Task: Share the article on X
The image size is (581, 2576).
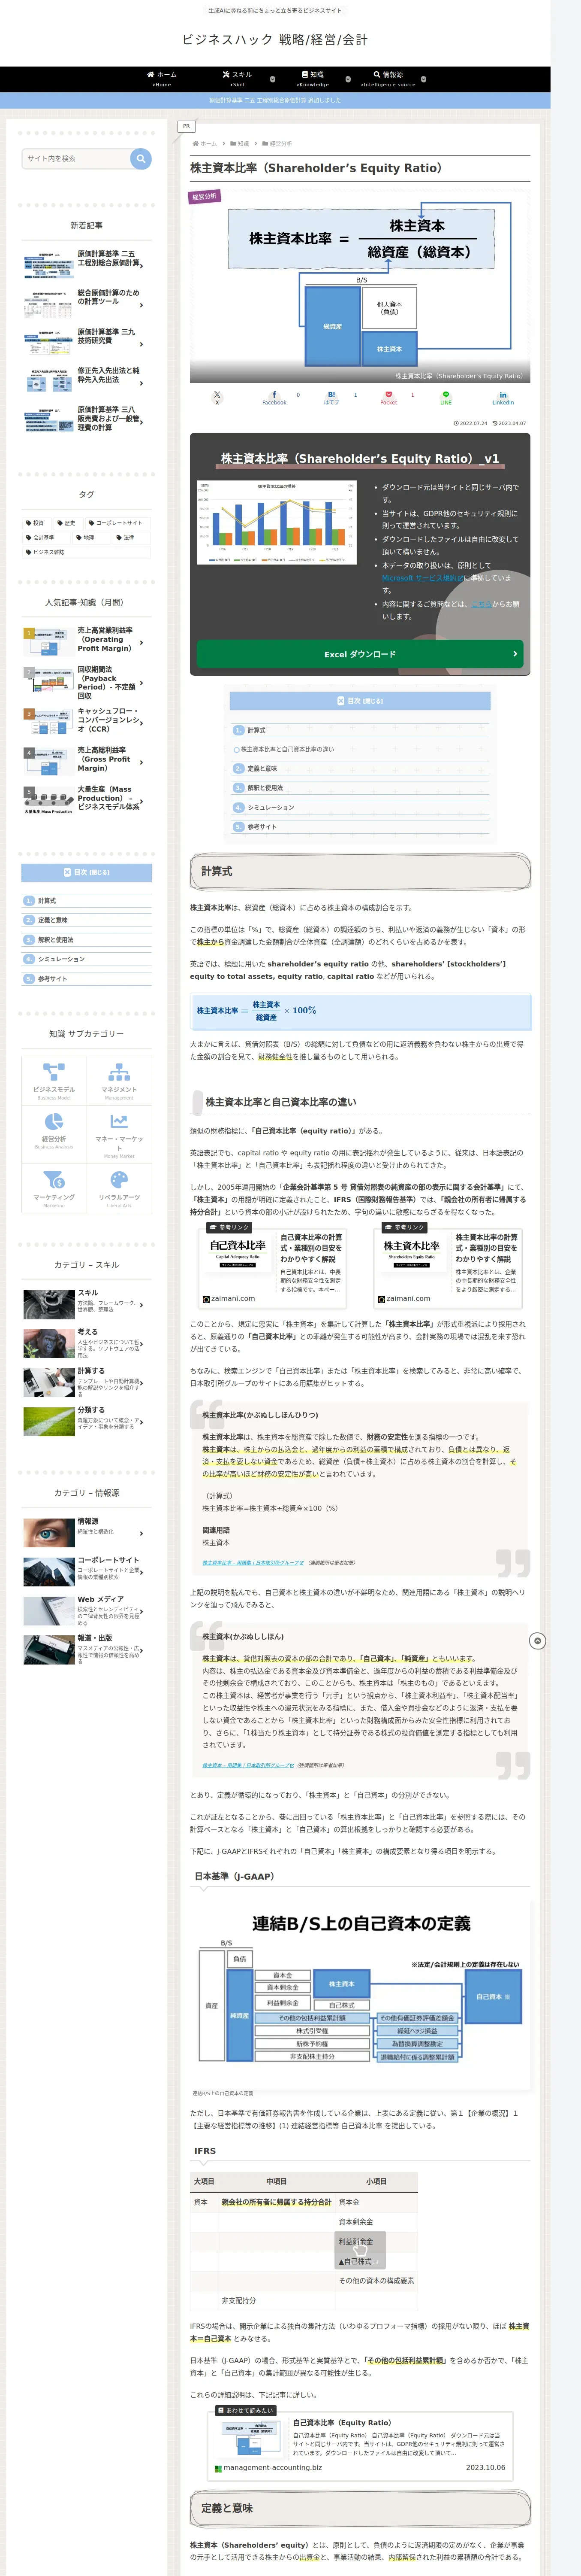Action: (217, 397)
